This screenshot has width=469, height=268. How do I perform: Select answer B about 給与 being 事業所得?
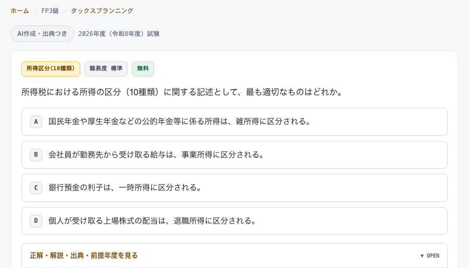pos(234,155)
